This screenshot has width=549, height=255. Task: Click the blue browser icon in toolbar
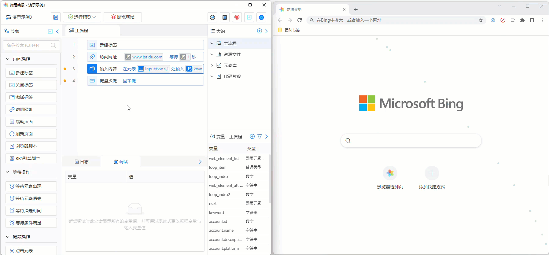(261, 17)
